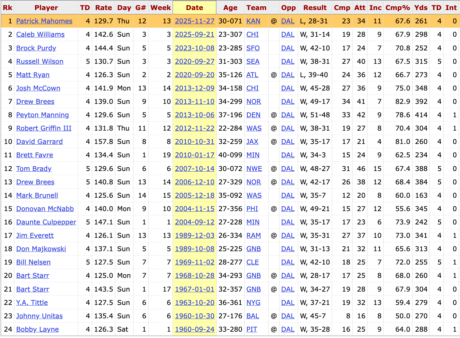The width and height of the screenshot is (460, 338).
Task: Open the 1960-09-24 game boxscore
Action: [195, 329]
